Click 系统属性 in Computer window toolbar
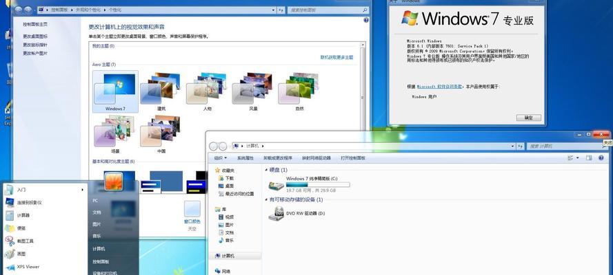The image size is (613, 275). [245, 157]
